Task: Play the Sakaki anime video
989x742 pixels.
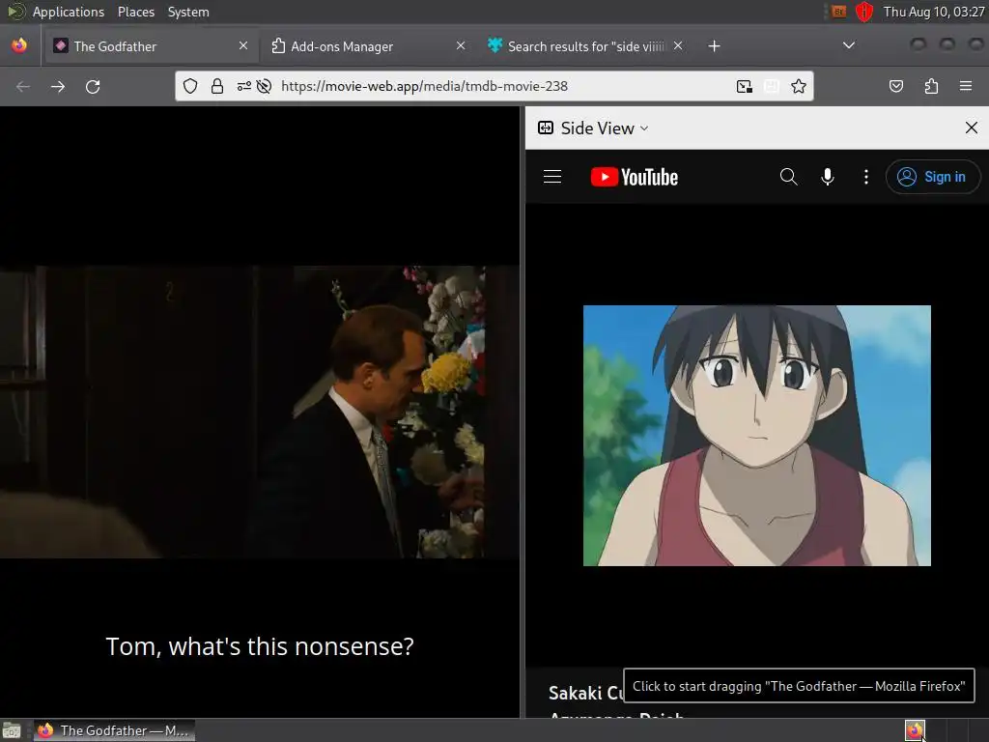Action: (x=757, y=436)
